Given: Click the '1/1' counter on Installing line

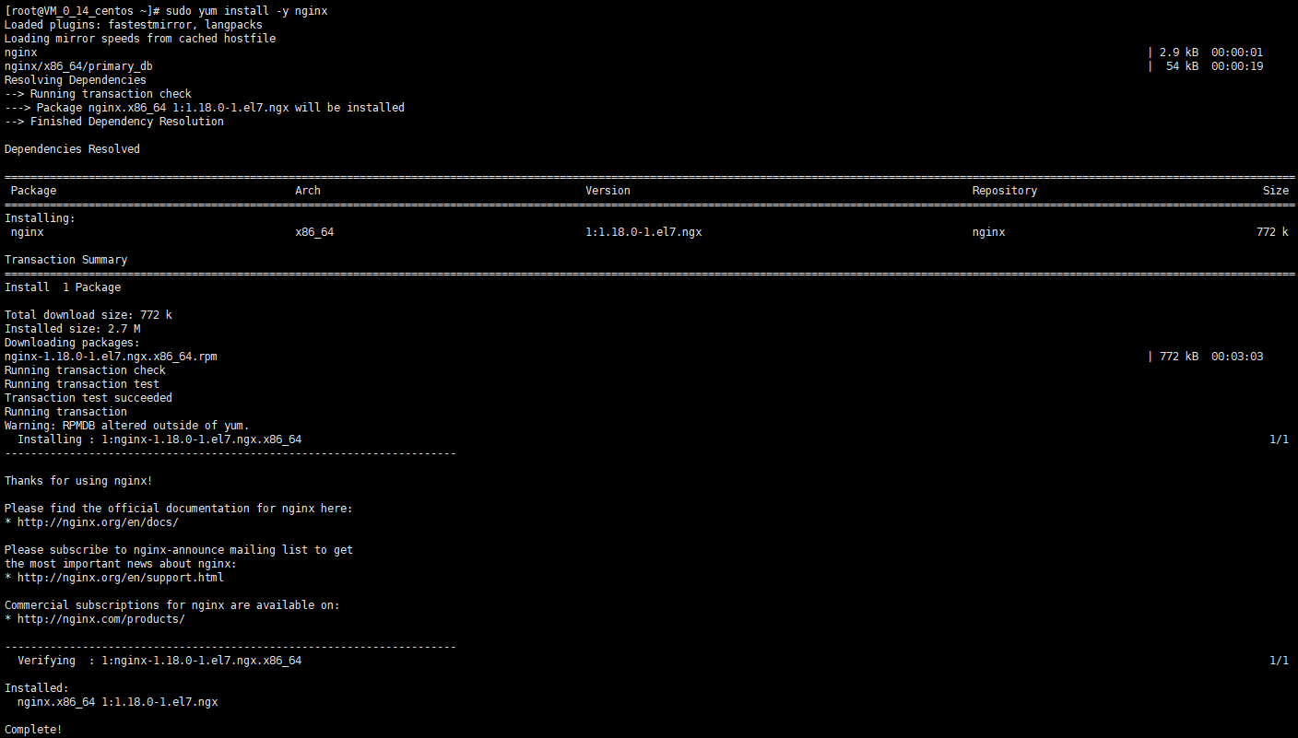Looking at the screenshot, I should coord(1279,439).
